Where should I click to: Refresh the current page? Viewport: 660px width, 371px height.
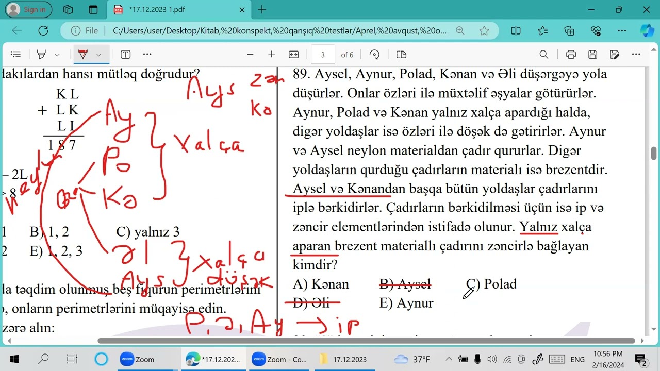[43, 31]
